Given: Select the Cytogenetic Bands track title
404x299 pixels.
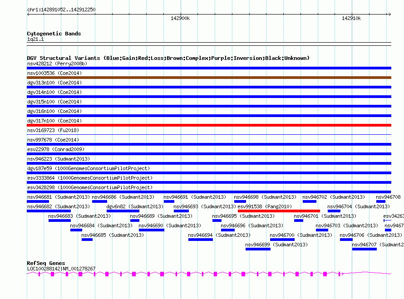Looking at the screenshot, I should click(x=54, y=34).
